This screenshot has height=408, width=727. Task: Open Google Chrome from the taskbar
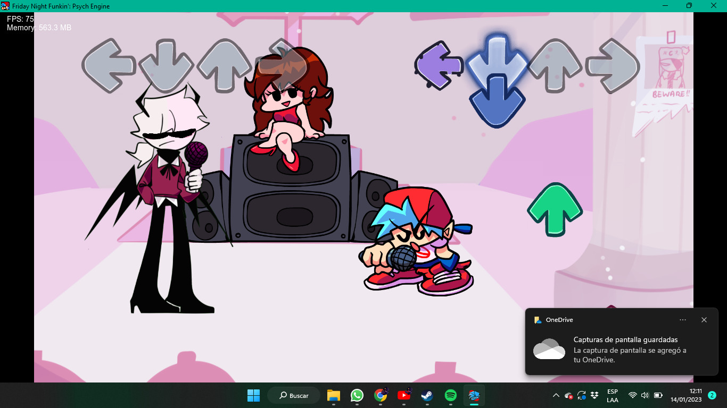(380, 395)
